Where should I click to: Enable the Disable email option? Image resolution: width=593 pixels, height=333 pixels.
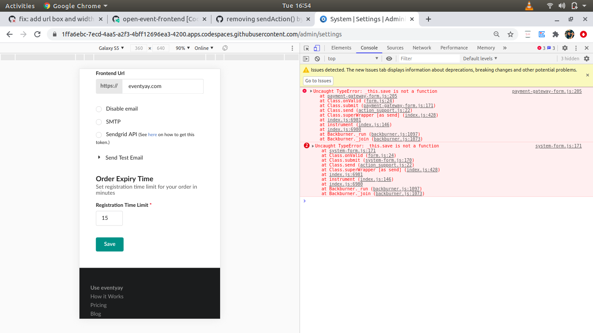pos(99,109)
